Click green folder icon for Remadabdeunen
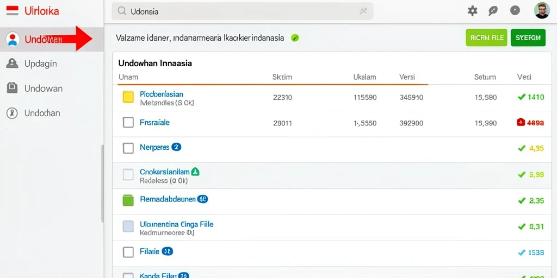The image size is (557, 278). pos(128,200)
